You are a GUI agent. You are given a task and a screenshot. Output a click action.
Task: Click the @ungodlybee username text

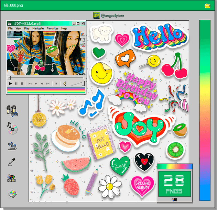[112, 16]
